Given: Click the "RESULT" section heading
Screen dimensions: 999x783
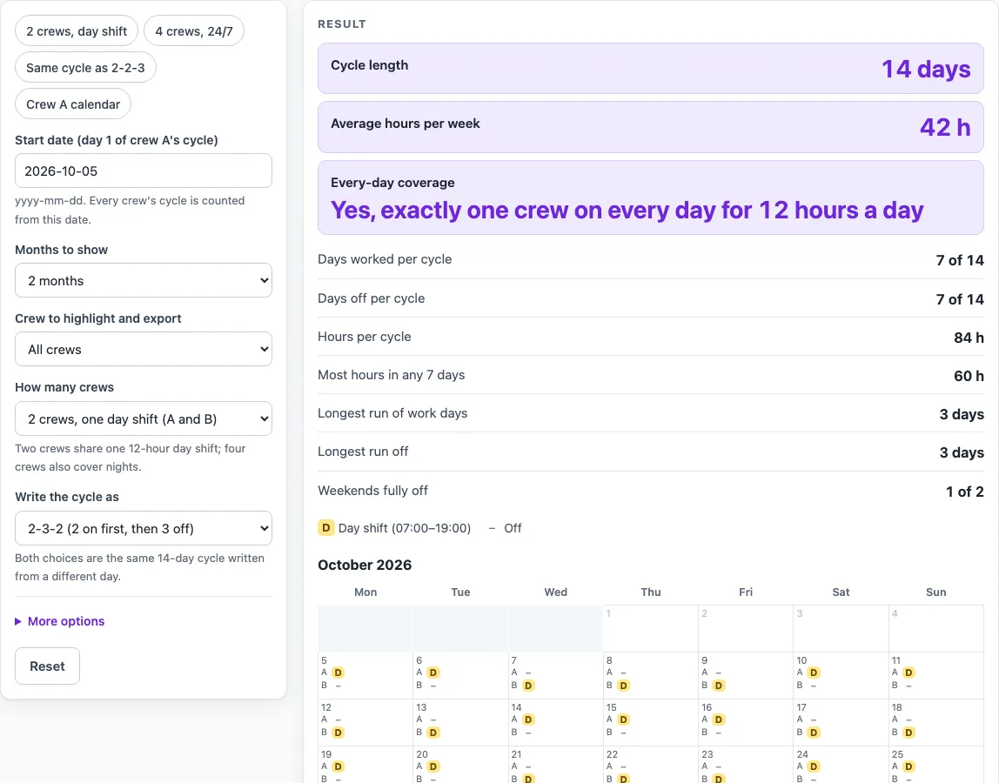Looking at the screenshot, I should 342,24.
